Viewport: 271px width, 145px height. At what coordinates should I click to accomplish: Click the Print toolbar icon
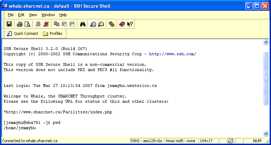point(20,24)
